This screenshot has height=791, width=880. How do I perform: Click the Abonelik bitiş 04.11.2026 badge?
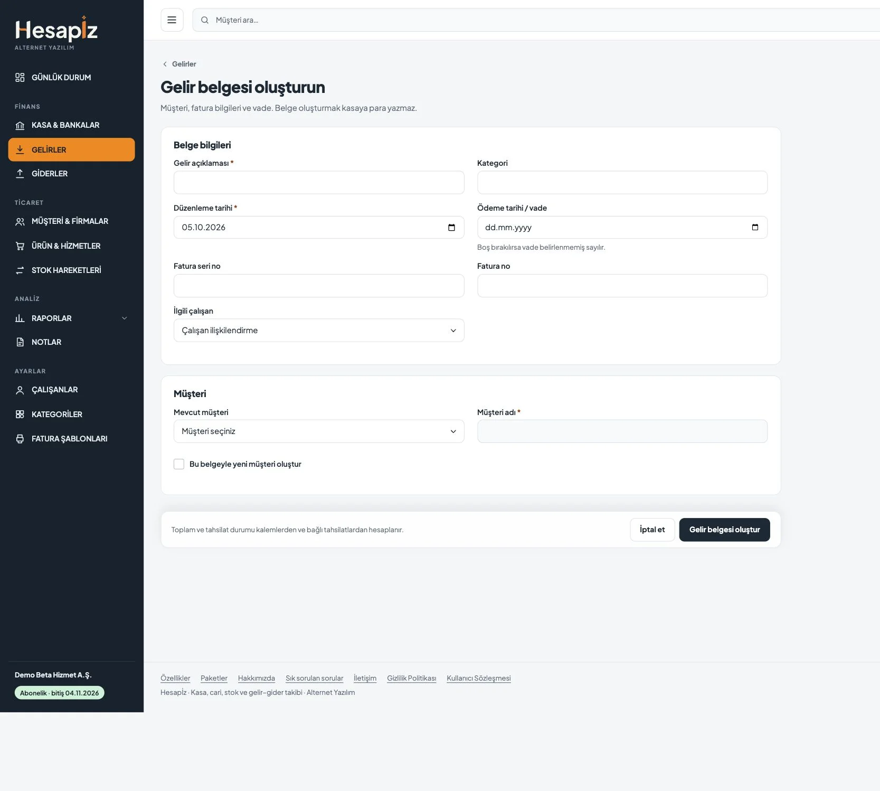point(59,693)
